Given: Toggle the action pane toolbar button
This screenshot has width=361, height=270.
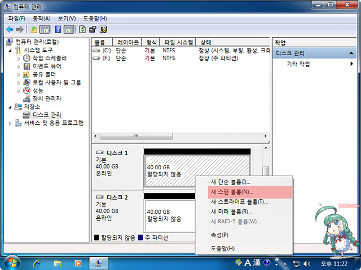Looking at the screenshot, I should 69,29.
